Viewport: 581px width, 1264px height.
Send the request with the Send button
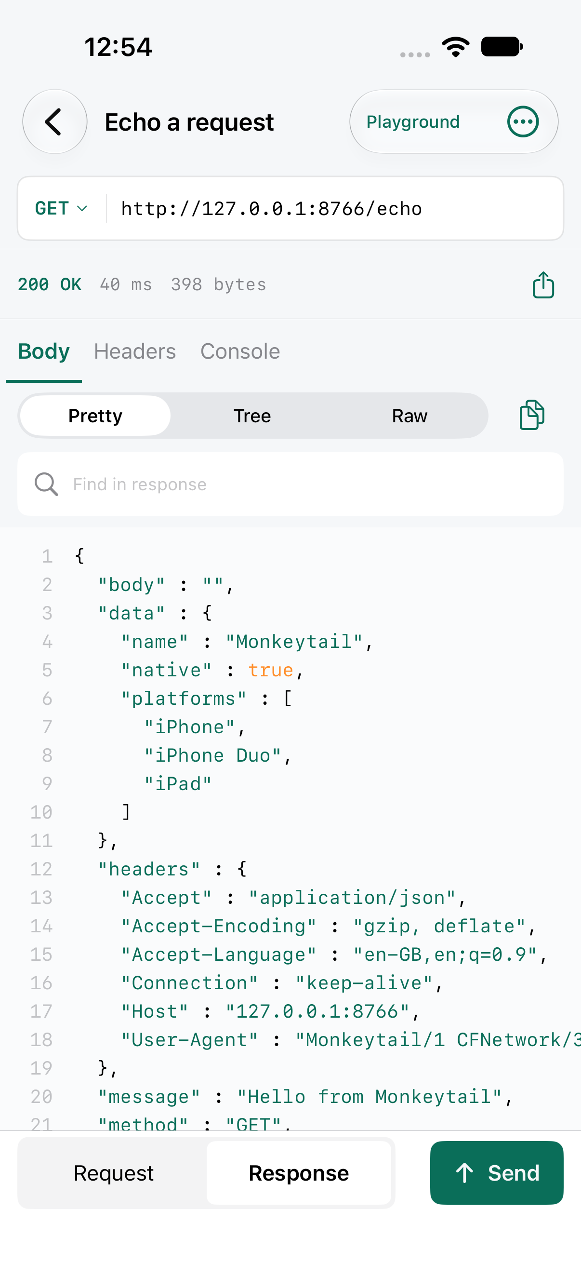click(497, 1173)
